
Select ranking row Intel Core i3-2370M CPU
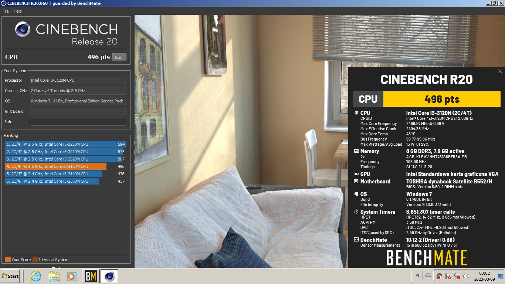click(x=66, y=181)
